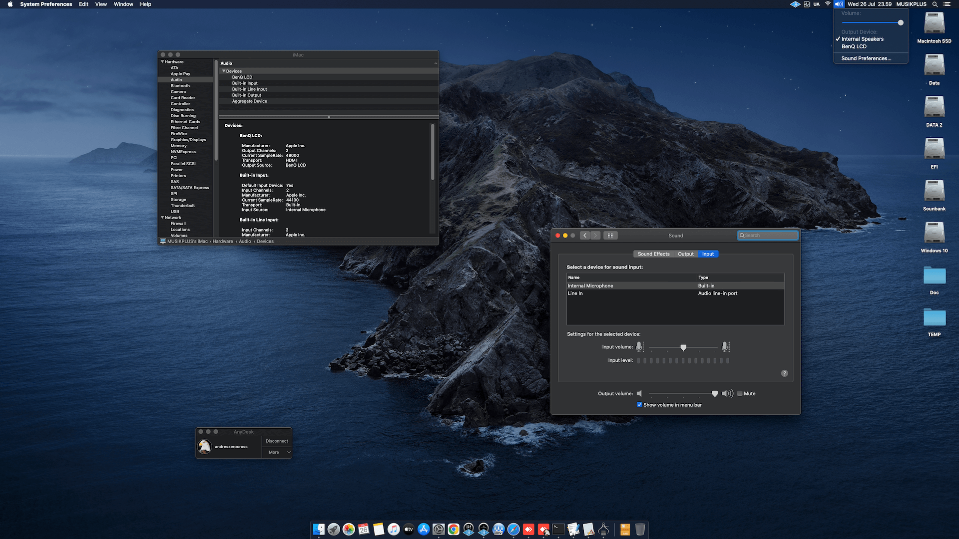The image size is (959, 539).
Task: Click the Spotlight search icon in menu bar
Action: [x=935, y=4]
